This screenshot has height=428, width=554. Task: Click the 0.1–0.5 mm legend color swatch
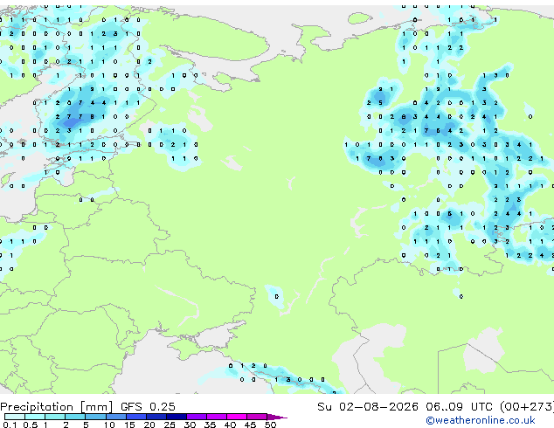pyautogui.click(x=15, y=417)
